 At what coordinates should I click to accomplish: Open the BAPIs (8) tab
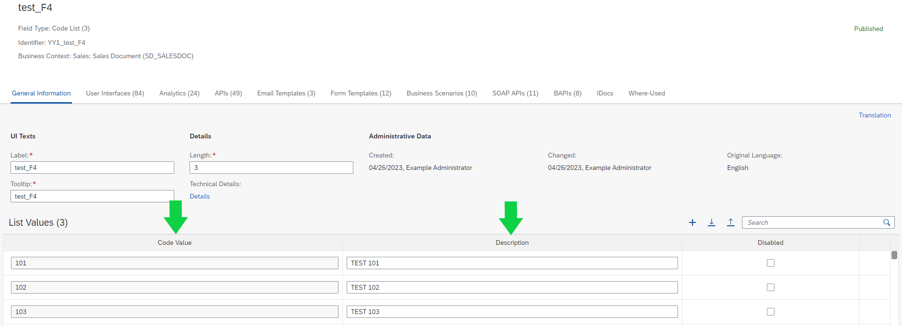pyautogui.click(x=568, y=93)
